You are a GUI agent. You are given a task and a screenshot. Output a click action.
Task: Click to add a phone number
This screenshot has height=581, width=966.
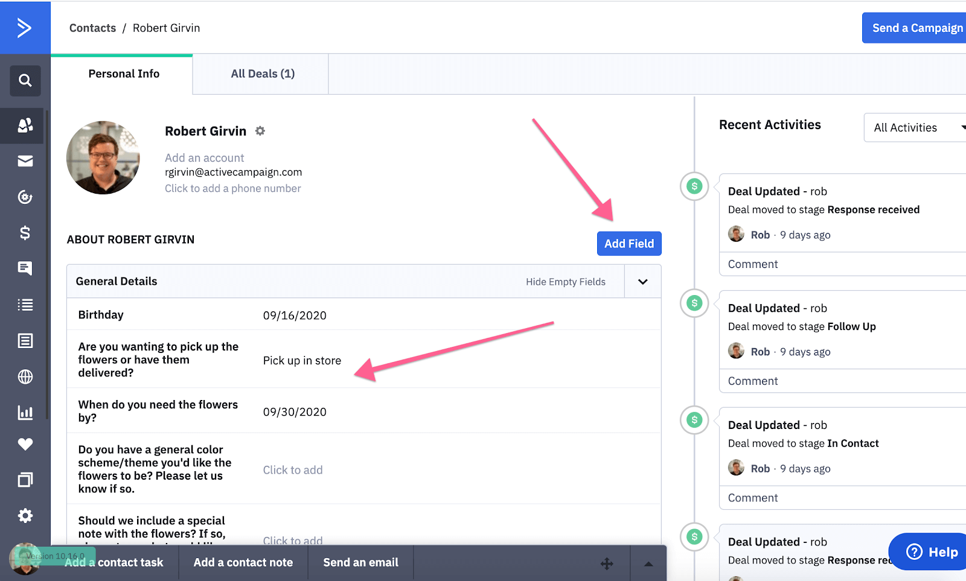[x=233, y=188]
